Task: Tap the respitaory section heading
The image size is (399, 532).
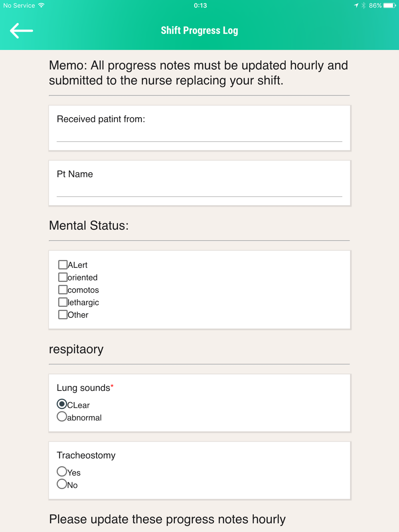Action: click(x=76, y=349)
